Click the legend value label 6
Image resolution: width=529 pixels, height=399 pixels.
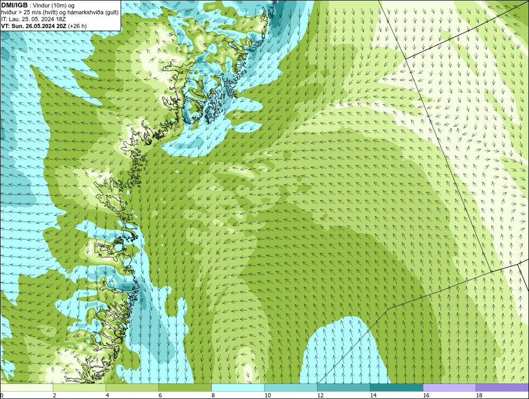pyautogui.click(x=160, y=395)
